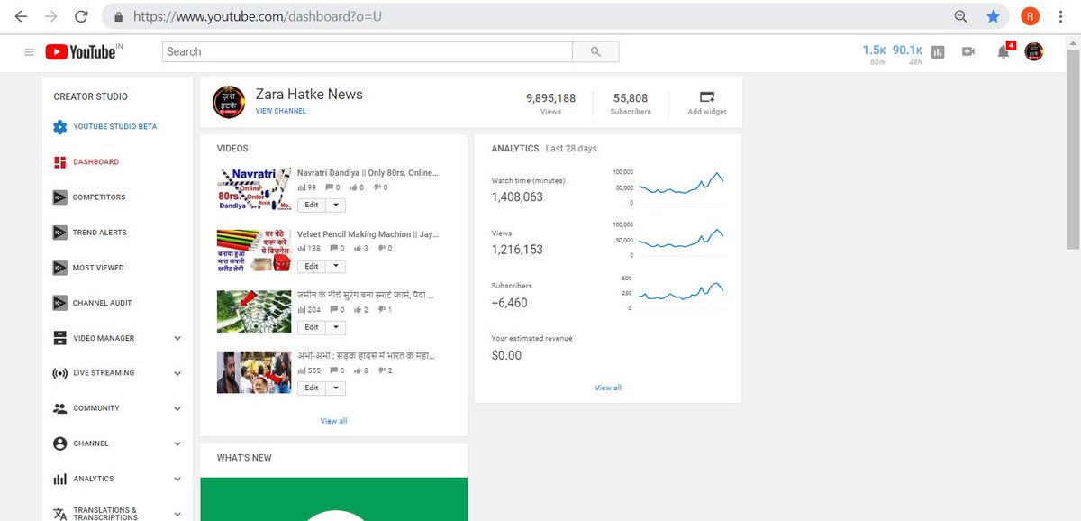The image size is (1081, 521).
Task: Select Trend Alerts menu item
Action: (100, 233)
